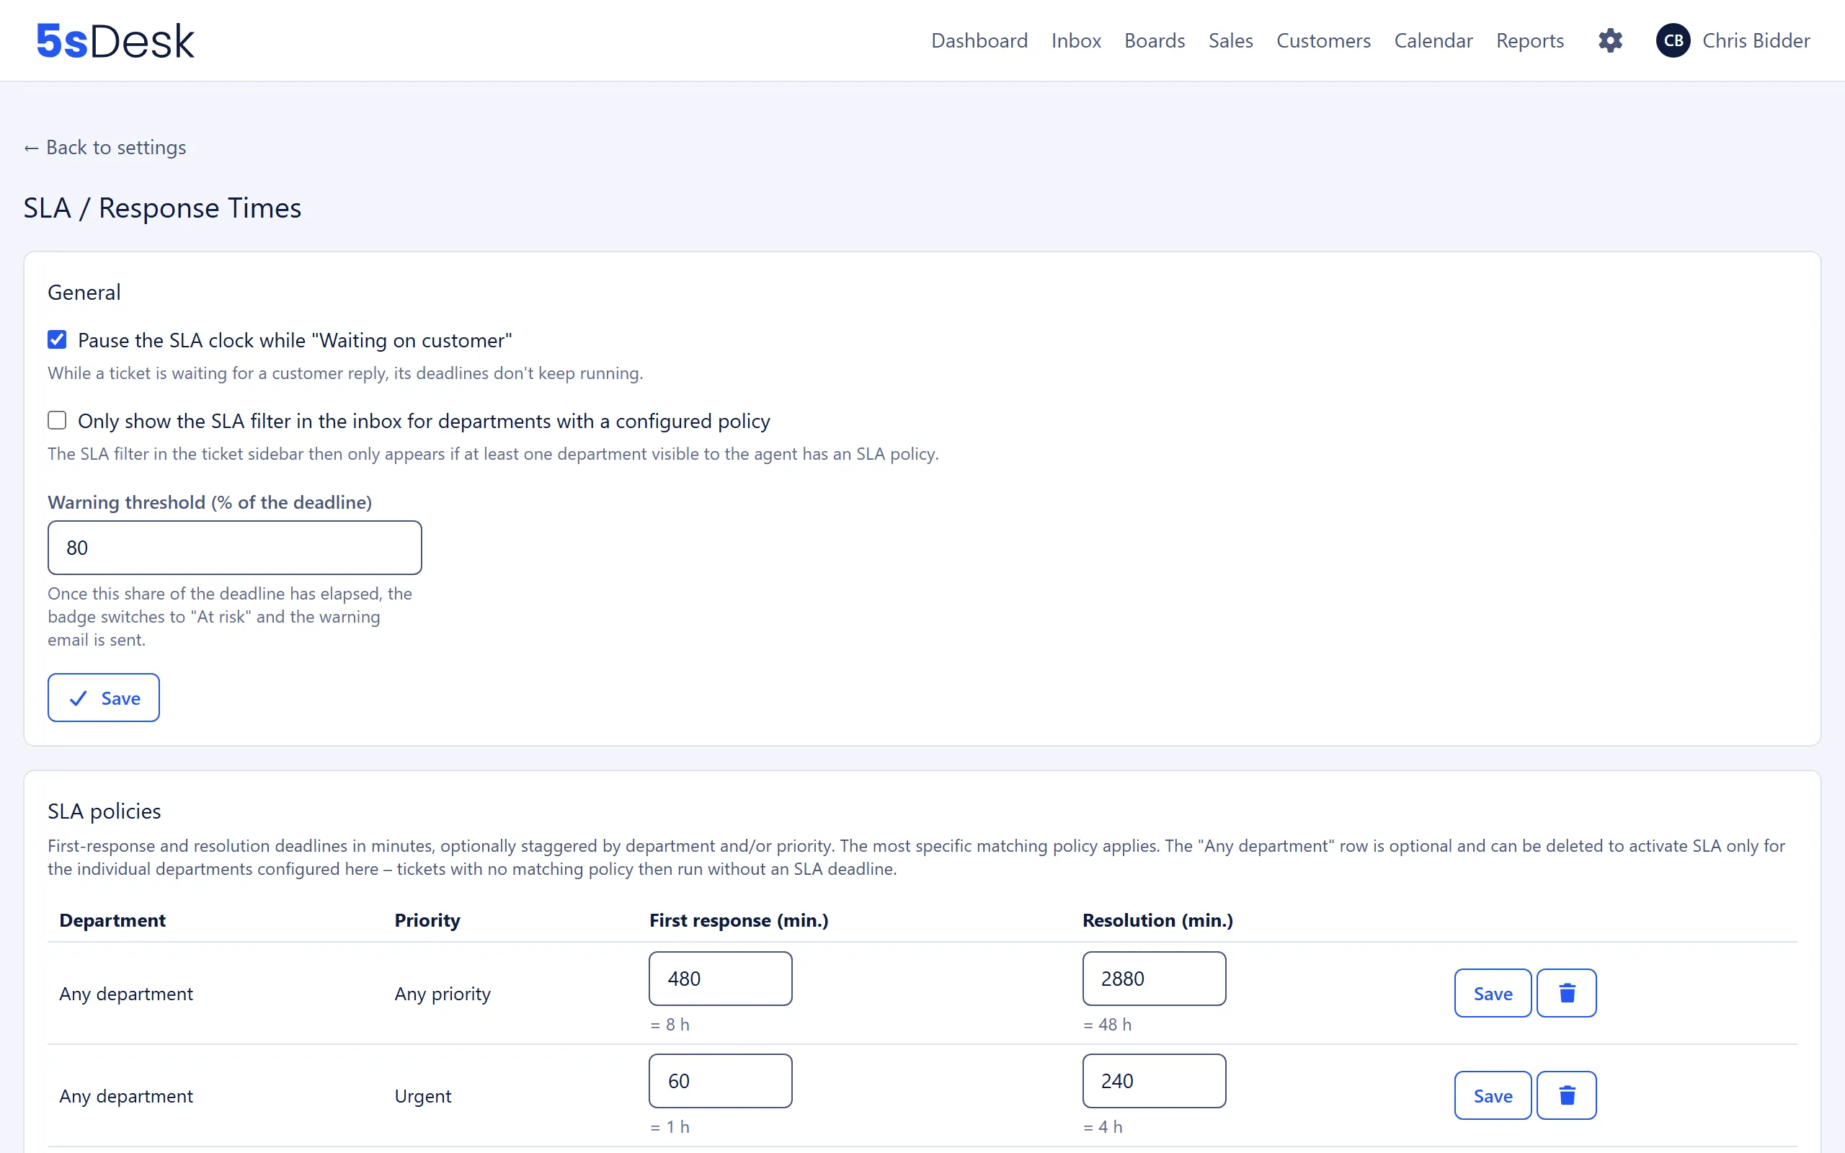Click the Any priority cell
Image resolution: width=1845 pixels, height=1153 pixels.
pos(443,994)
